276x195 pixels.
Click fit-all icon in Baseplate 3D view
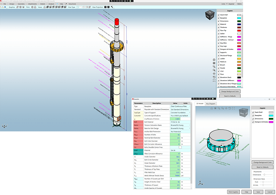[x=233, y=108]
